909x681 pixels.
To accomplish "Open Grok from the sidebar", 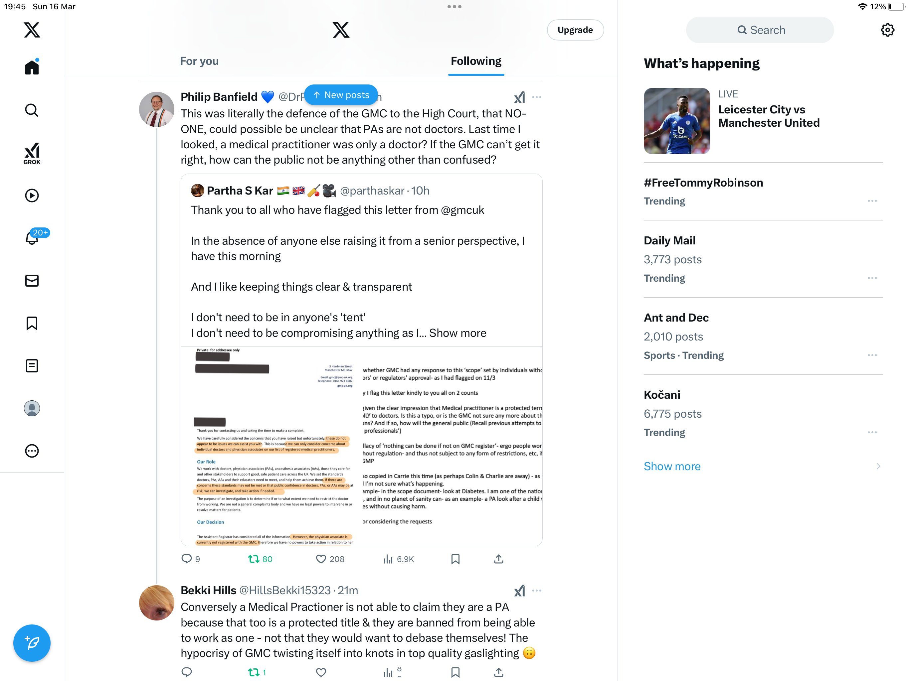I will tap(32, 154).
